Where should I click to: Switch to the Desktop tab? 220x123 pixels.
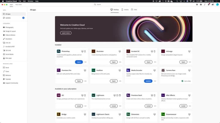pos(115,10)
